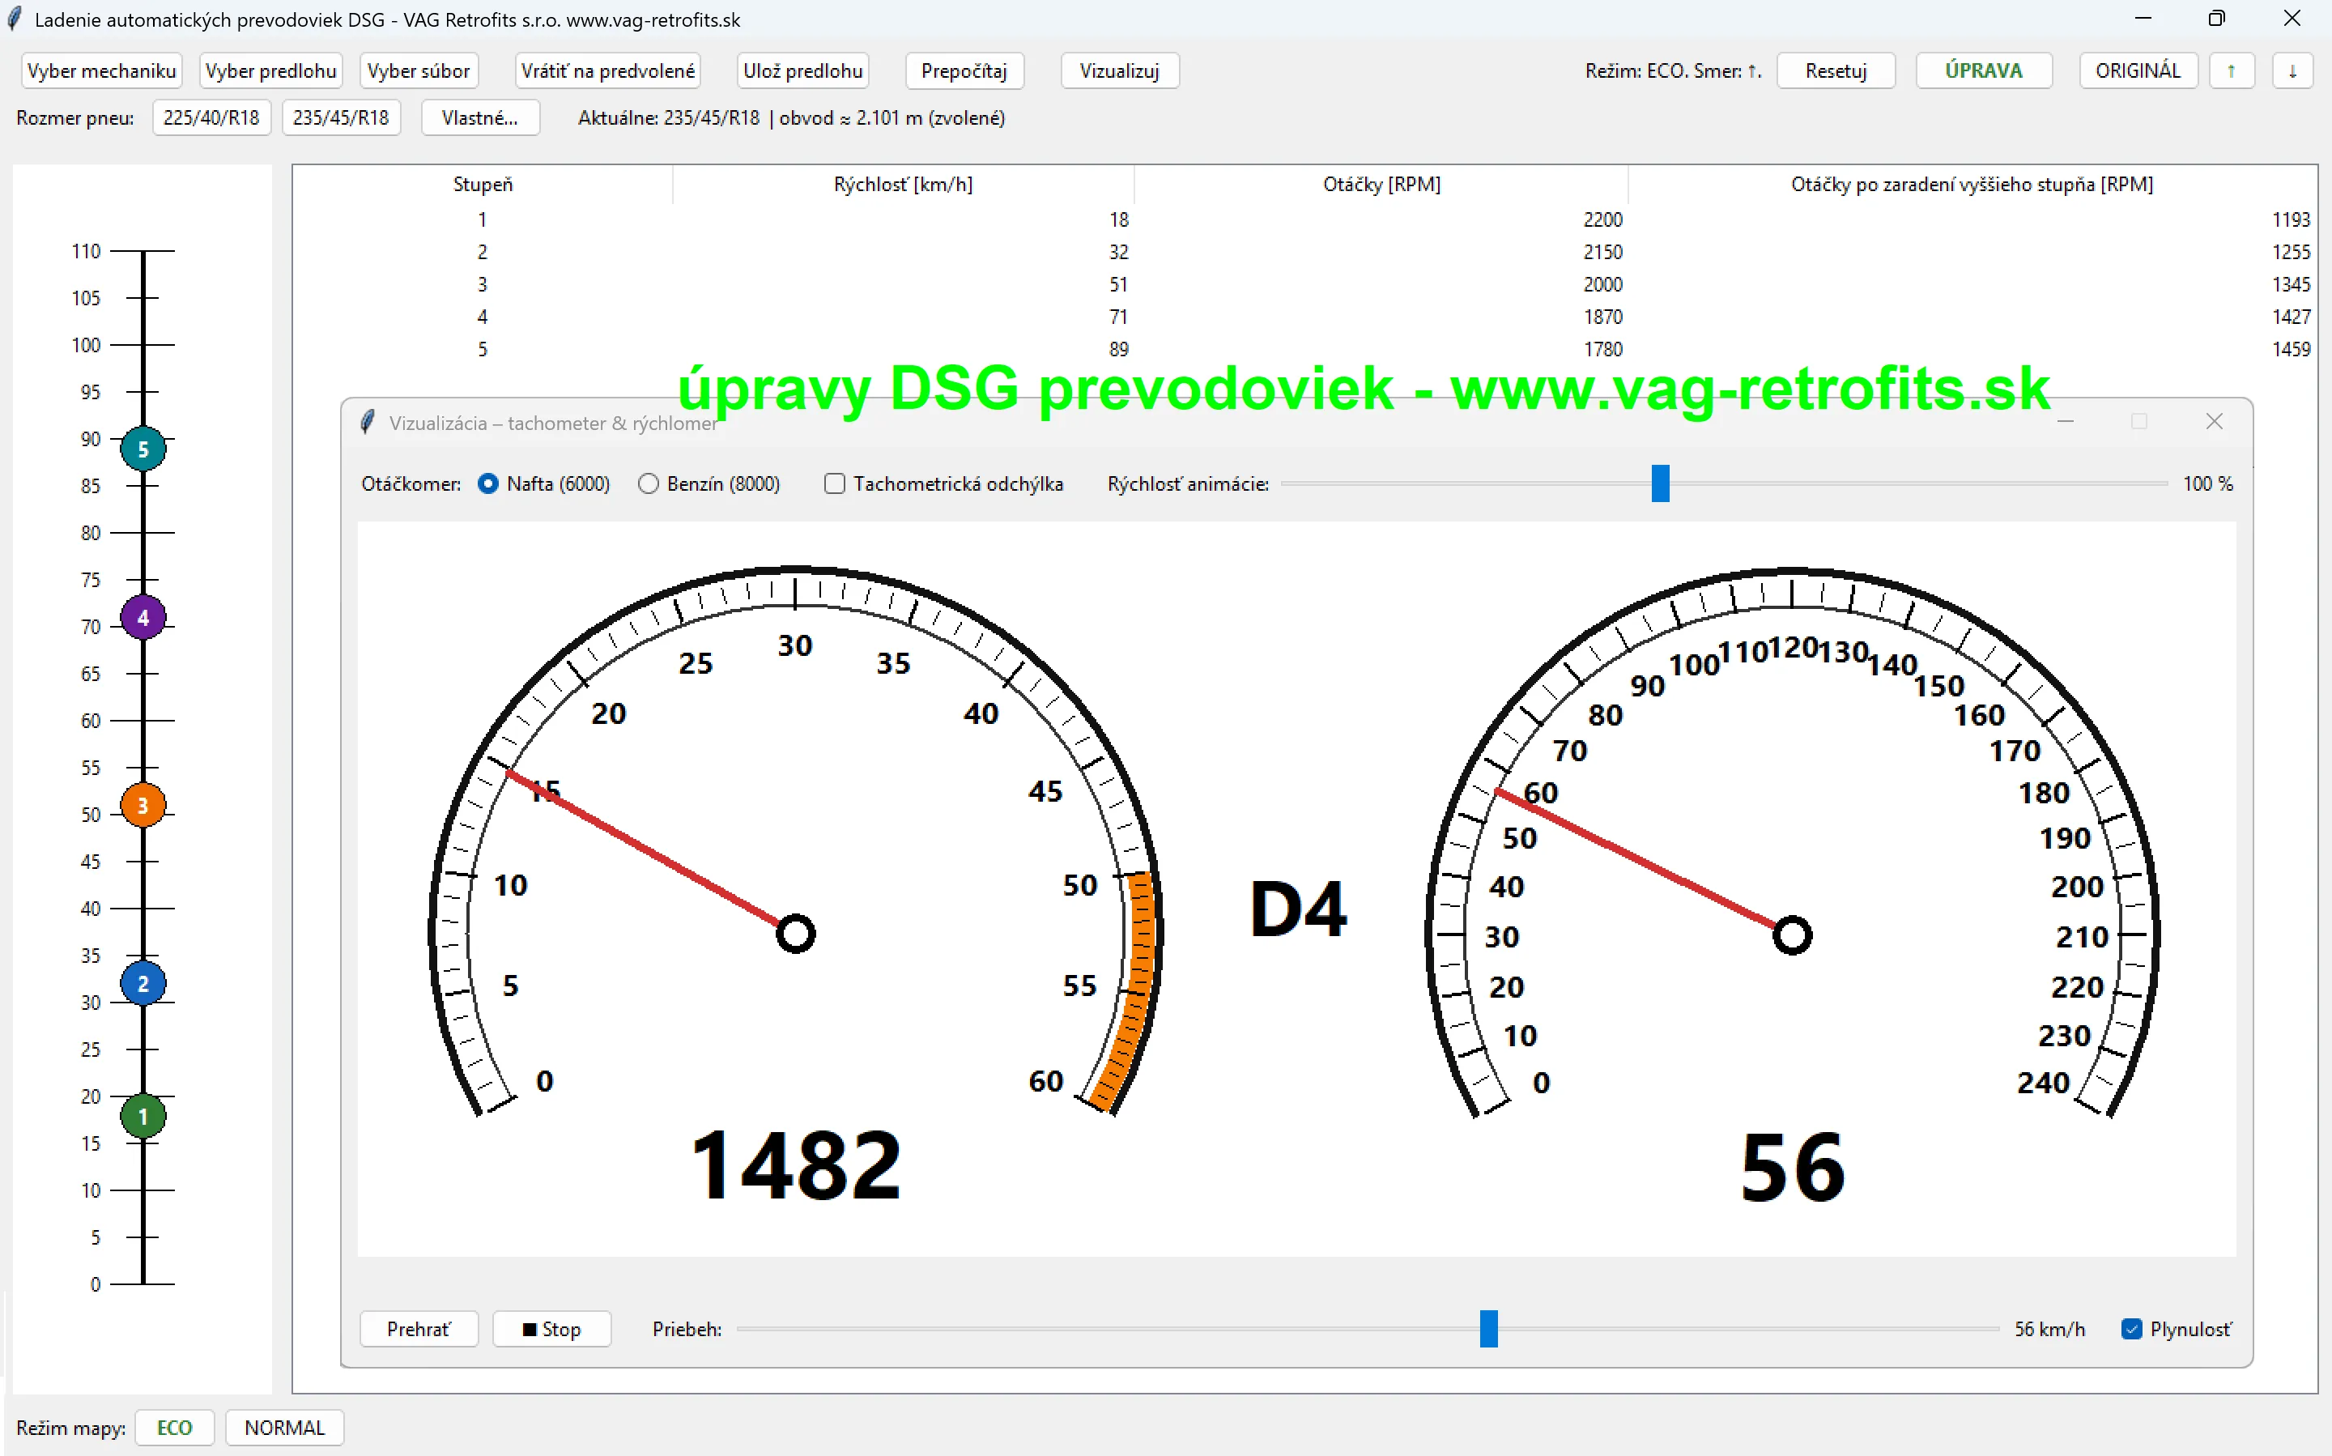The width and height of the screenshot is (2332, 1456).
Task: Open the Vyber súbor file chooser
Action: 418,70
